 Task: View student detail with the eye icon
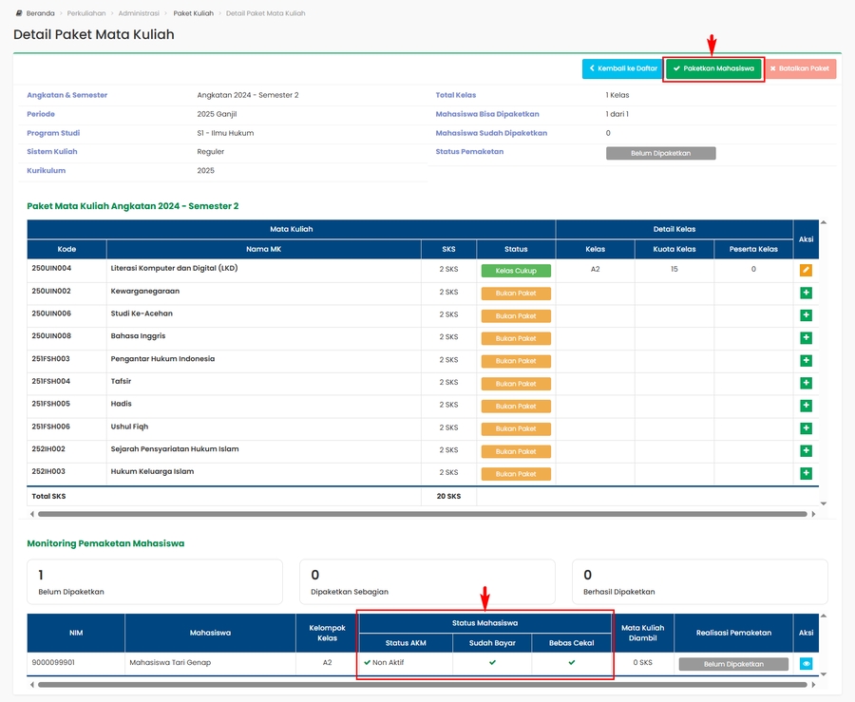pyautogui.click(x=806, y=664)
